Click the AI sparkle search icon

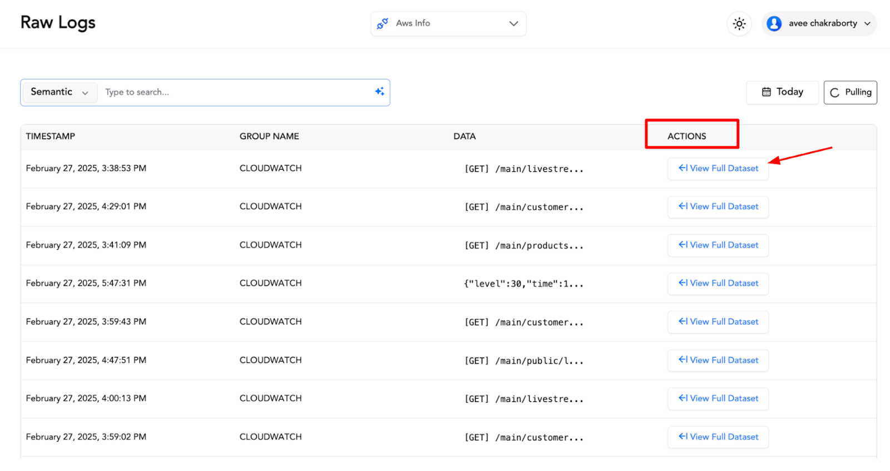coord(379,92)
